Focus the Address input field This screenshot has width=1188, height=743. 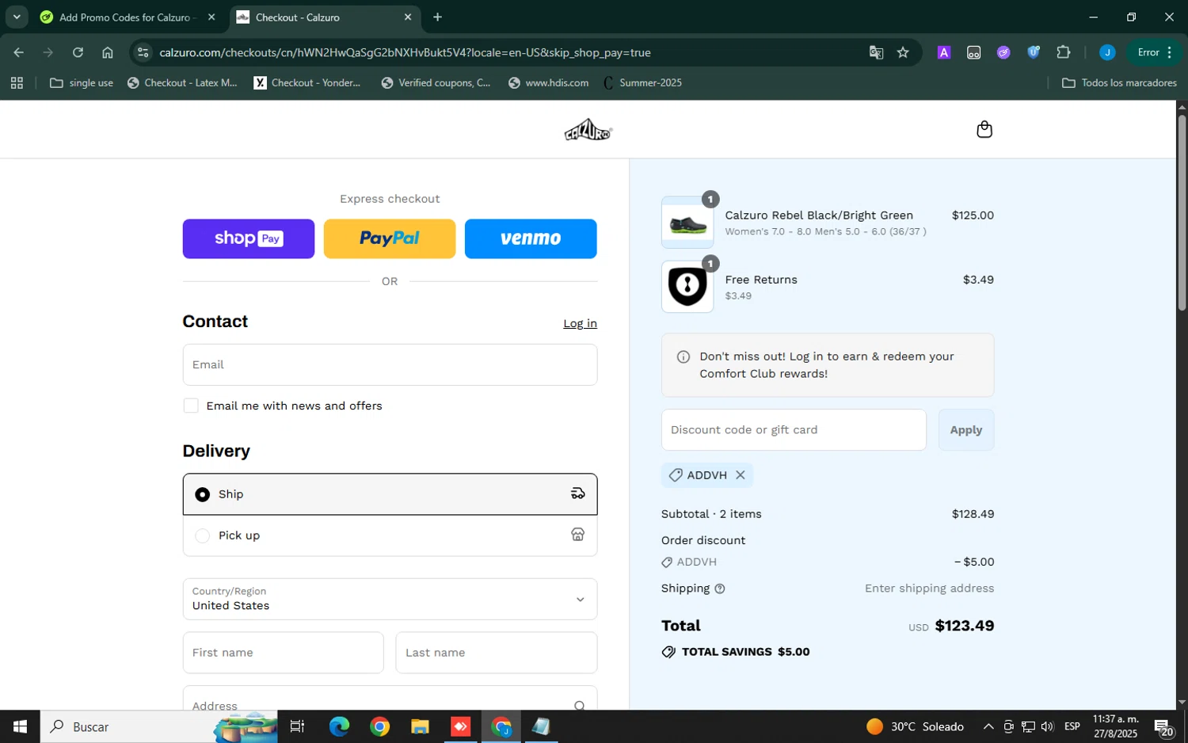tap(390, 699)
